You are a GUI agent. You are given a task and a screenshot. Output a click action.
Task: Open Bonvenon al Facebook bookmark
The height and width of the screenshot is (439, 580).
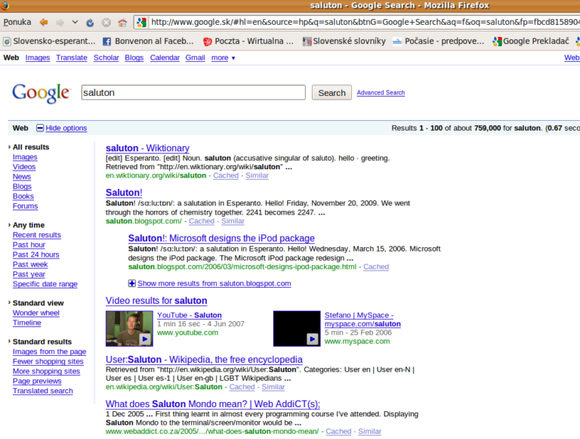coord(148,41)
